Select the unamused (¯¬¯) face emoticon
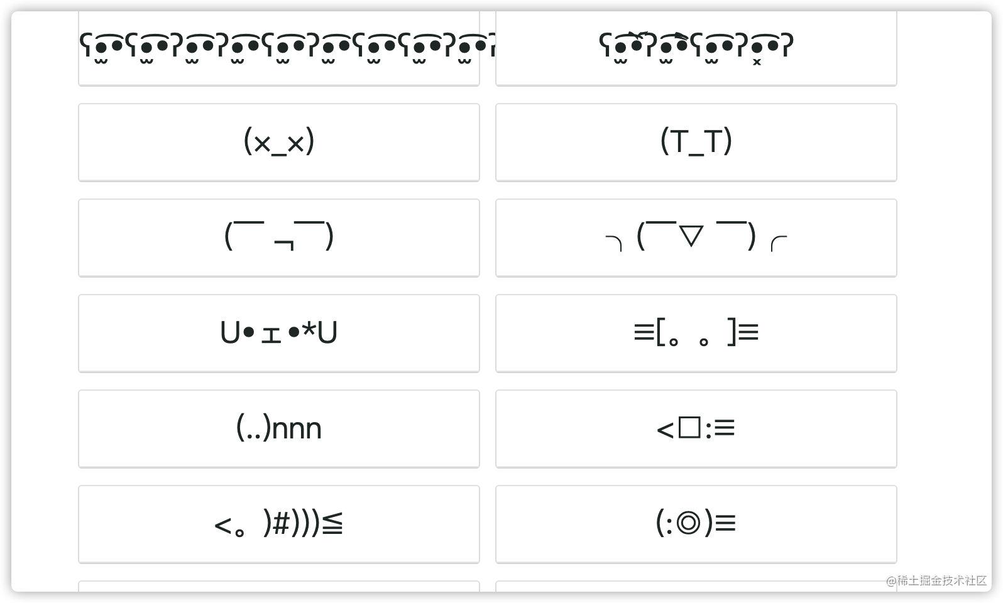The height and width of the screenshot is (603, 1003). (x=278, y=237)
